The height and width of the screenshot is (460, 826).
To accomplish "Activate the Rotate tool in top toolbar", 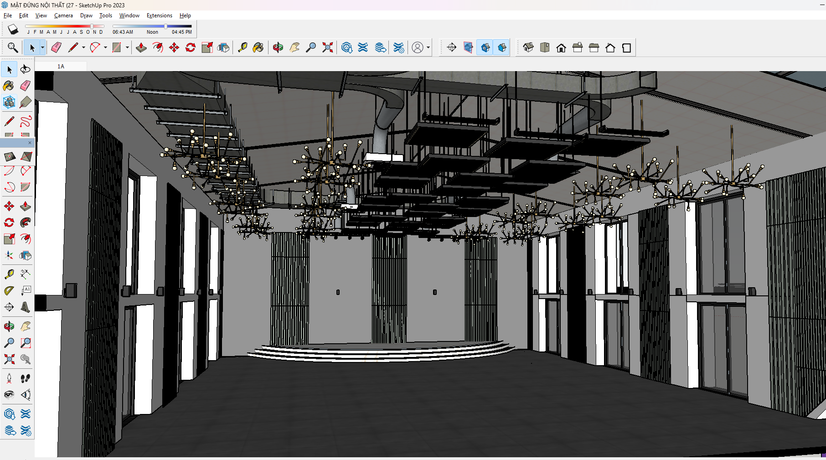I will [x=191, y=47].
